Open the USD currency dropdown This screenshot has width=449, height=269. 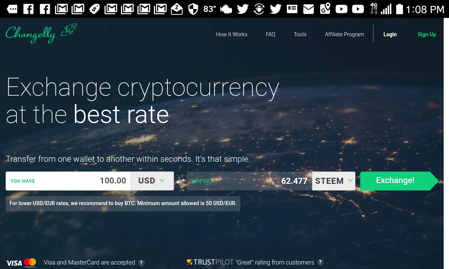[152, 181]
